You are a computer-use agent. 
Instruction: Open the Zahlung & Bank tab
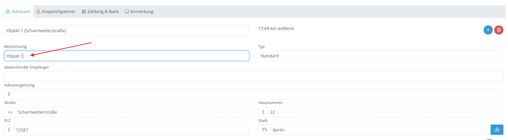[x=100, y=12]
